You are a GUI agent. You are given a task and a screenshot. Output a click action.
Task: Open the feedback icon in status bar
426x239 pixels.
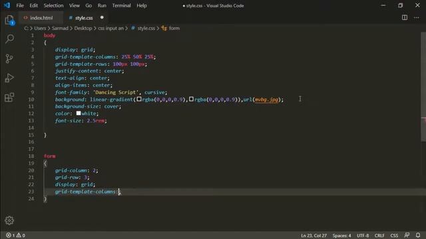pyautogui.click(x=407, y=235)
